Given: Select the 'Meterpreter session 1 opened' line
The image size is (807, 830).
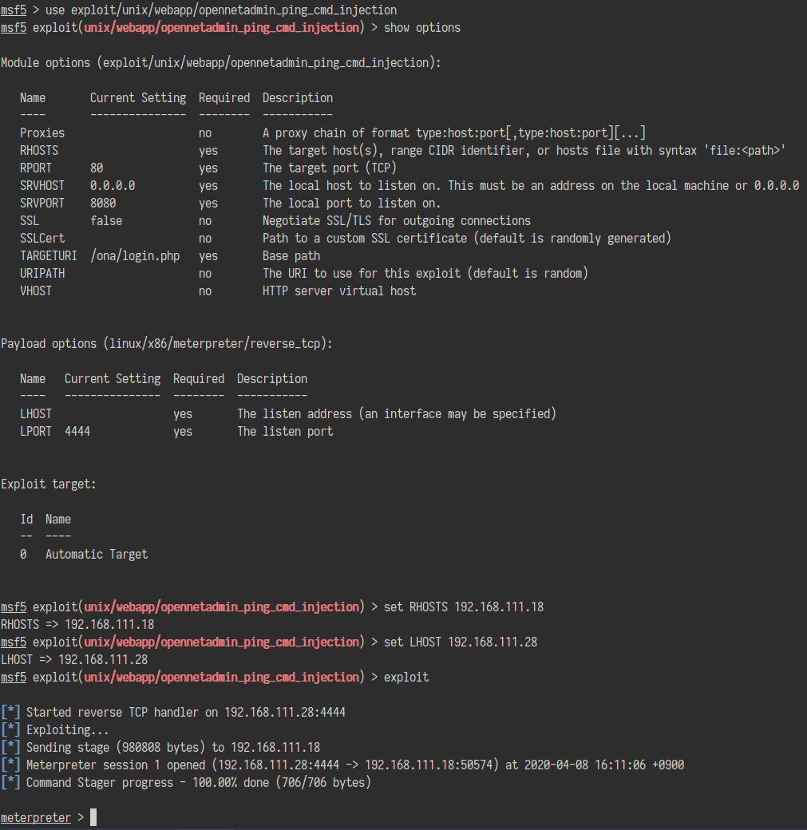Looking at the screenshot, I should click(342, 765).
